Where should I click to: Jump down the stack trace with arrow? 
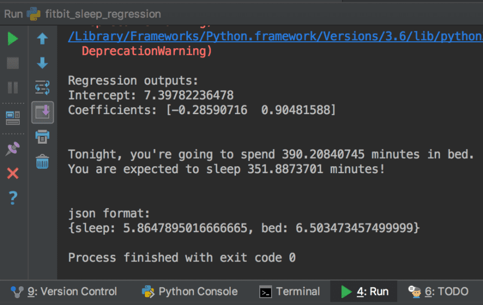tap(42, 63)
